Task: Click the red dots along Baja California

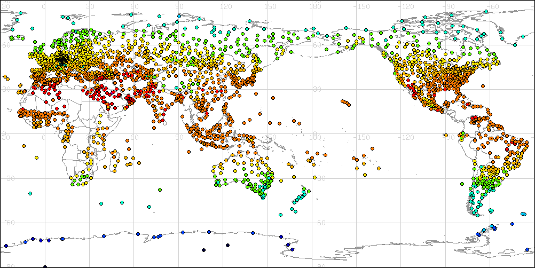Action: tap(411, 89)
